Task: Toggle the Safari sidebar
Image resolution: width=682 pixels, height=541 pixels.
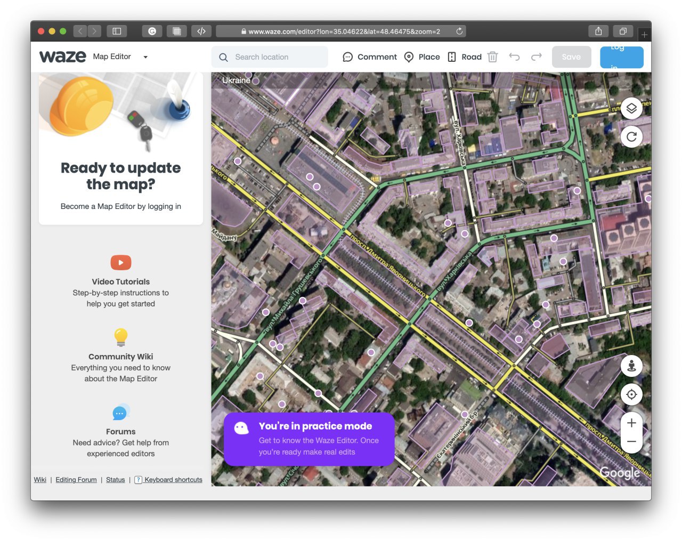Action: 117,31
